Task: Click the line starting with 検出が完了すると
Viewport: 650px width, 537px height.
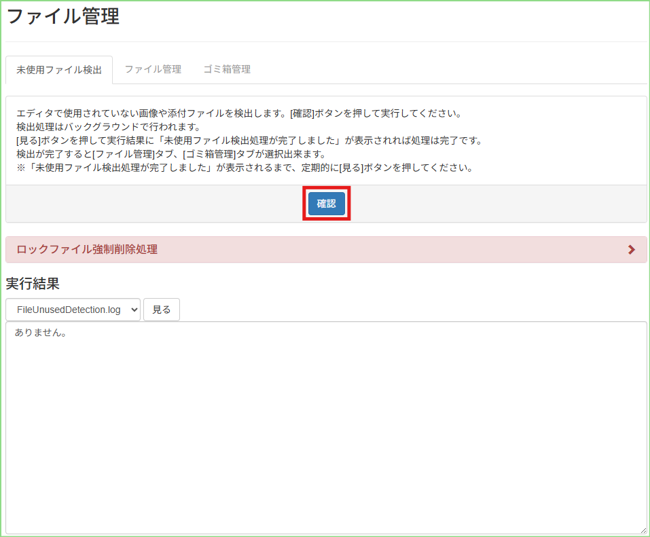Action: 170,154
